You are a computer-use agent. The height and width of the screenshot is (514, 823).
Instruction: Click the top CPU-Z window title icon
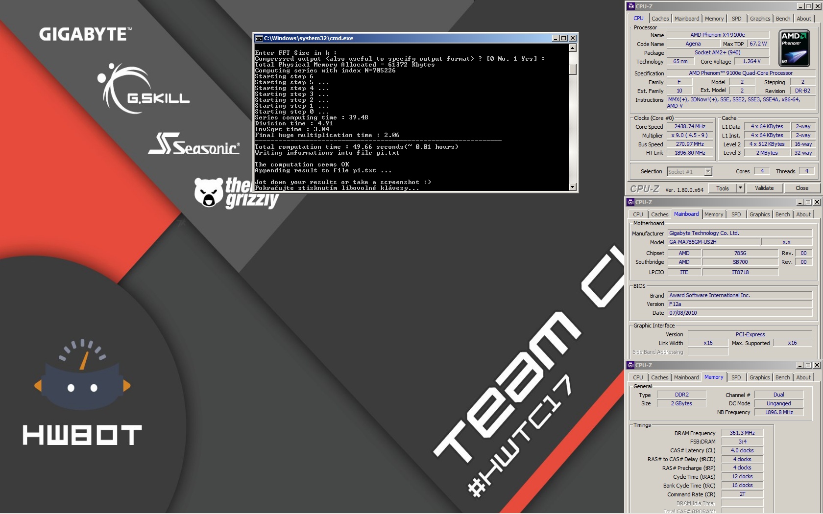[631, 6]
